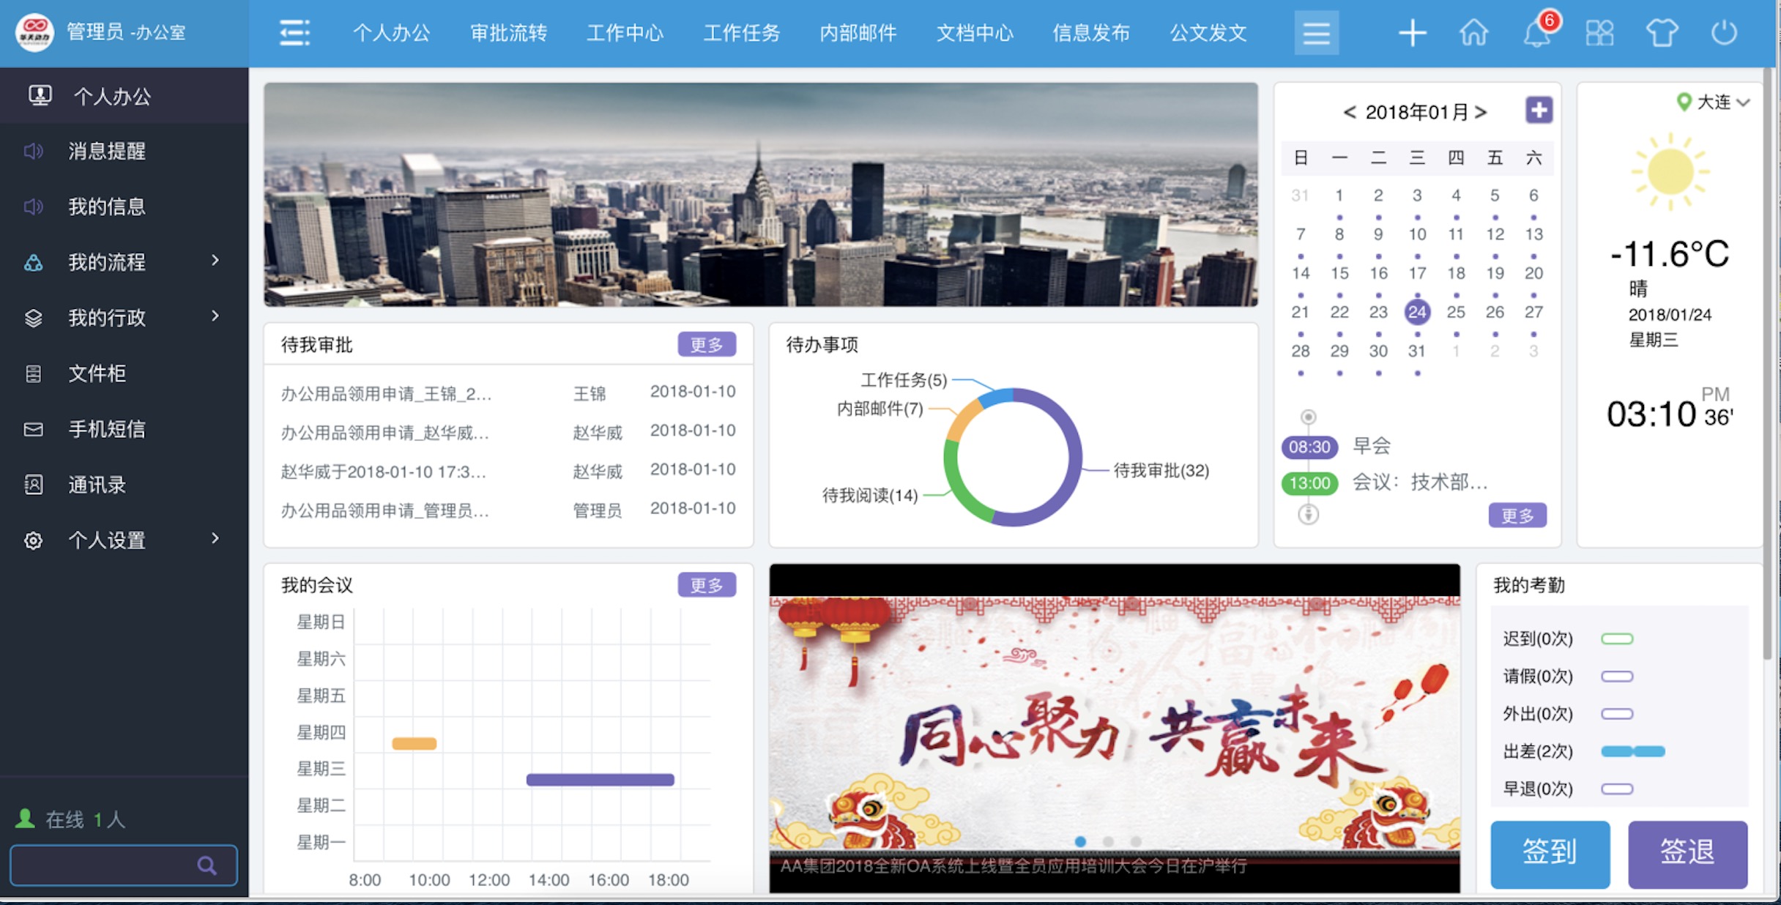Open the 大连 city dropdown
1781x905 pixels.
click(1714, 103)
